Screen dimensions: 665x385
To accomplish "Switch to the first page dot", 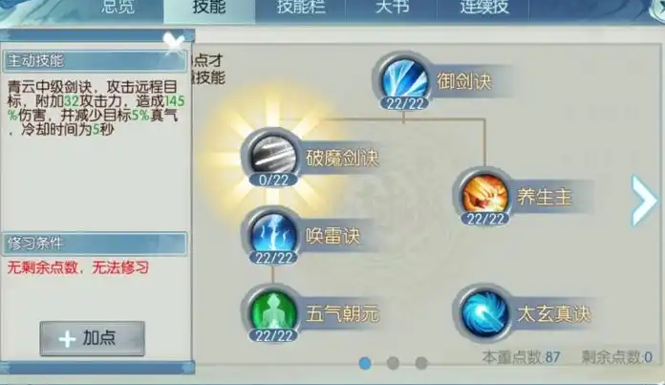I will 365,363.
